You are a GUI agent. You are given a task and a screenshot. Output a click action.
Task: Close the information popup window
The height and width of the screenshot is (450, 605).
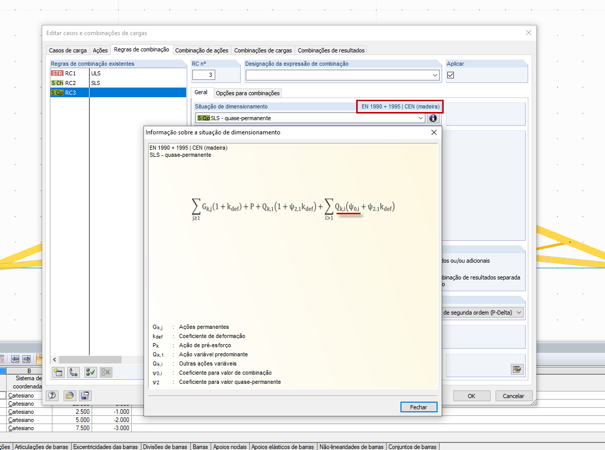point(434,132)
